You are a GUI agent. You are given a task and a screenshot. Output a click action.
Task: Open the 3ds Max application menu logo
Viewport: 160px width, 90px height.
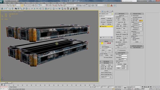pos(1,2)
